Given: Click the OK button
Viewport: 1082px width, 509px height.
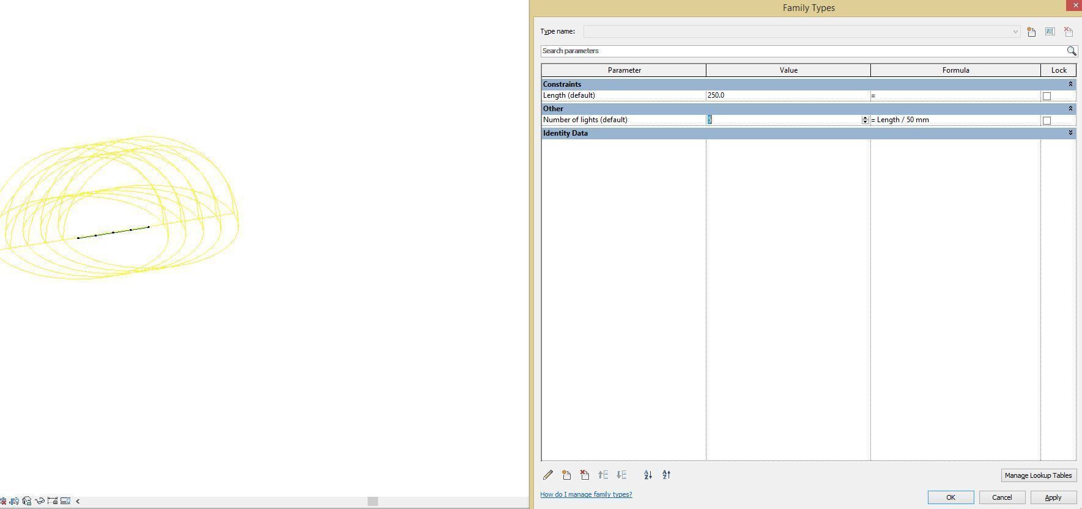Looking at the screenshot, I should (x=950, y=497).
